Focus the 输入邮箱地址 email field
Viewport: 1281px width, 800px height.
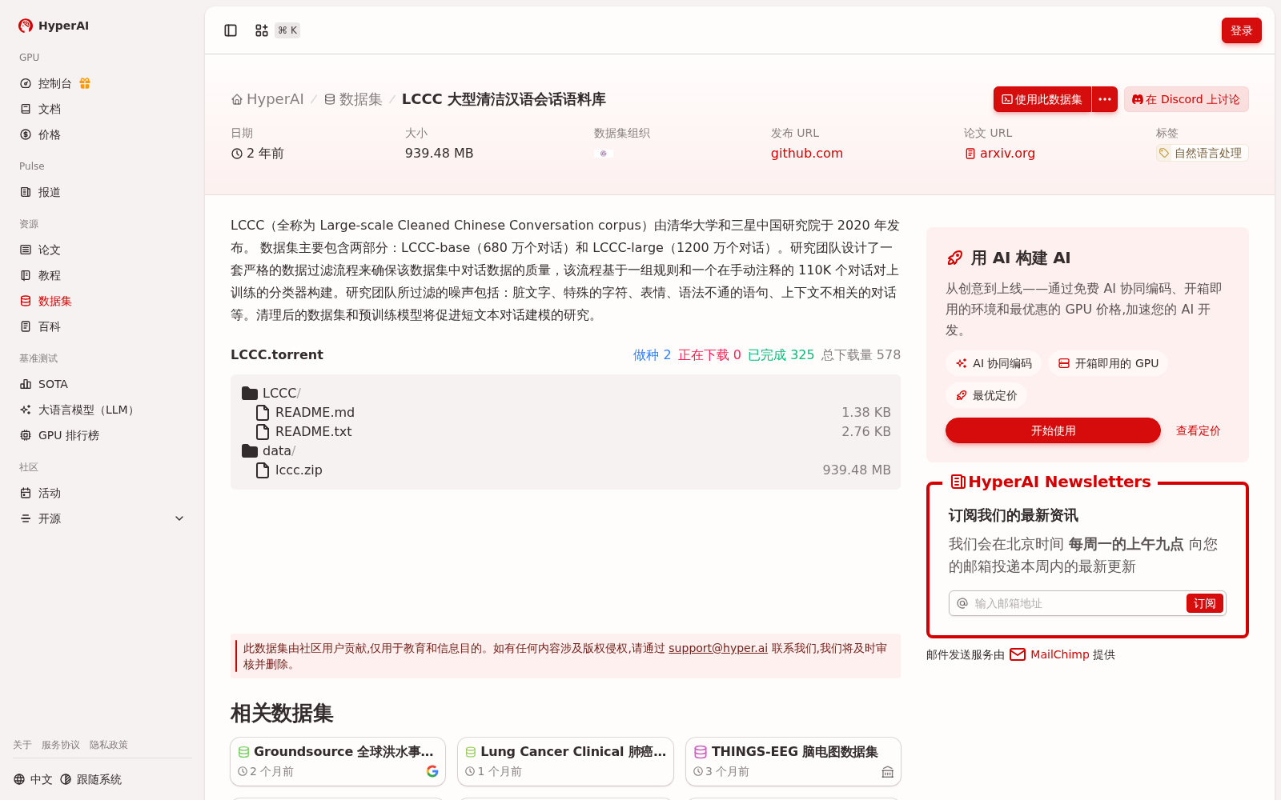1076,603
